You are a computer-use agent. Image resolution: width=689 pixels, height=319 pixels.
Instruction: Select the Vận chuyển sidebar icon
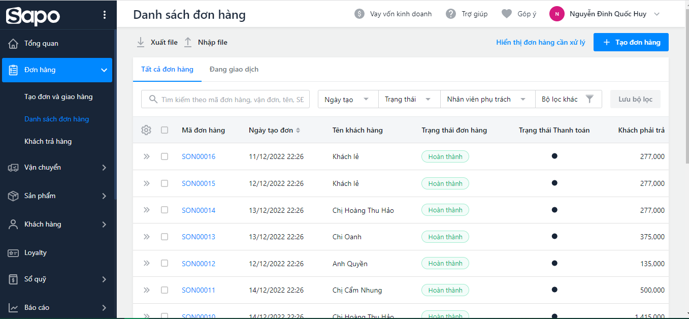[x=15, y=167]
